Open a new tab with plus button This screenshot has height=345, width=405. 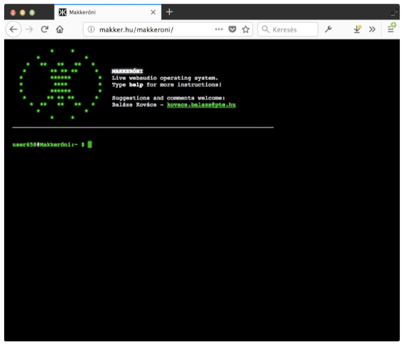(170, 12)
